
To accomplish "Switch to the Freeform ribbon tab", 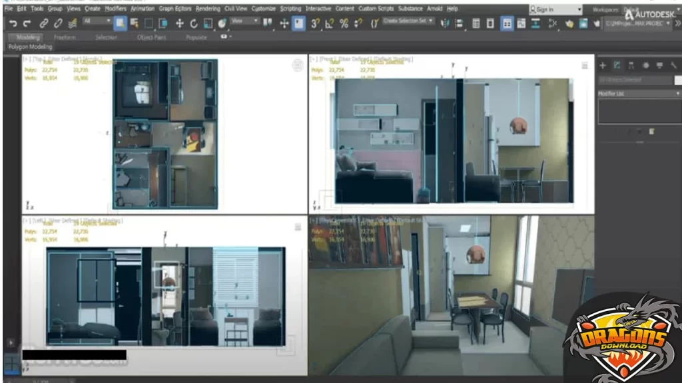I will click(x=65, y=37).
